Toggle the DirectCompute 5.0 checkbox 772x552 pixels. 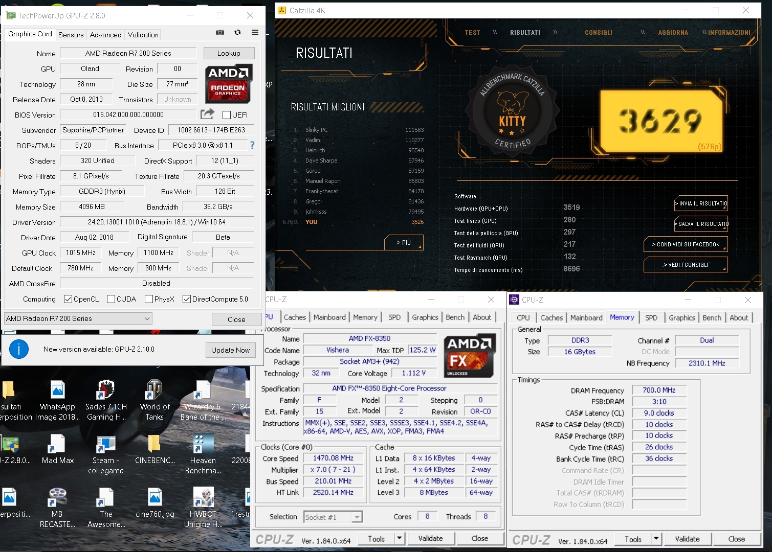click(x=186, y=299)
